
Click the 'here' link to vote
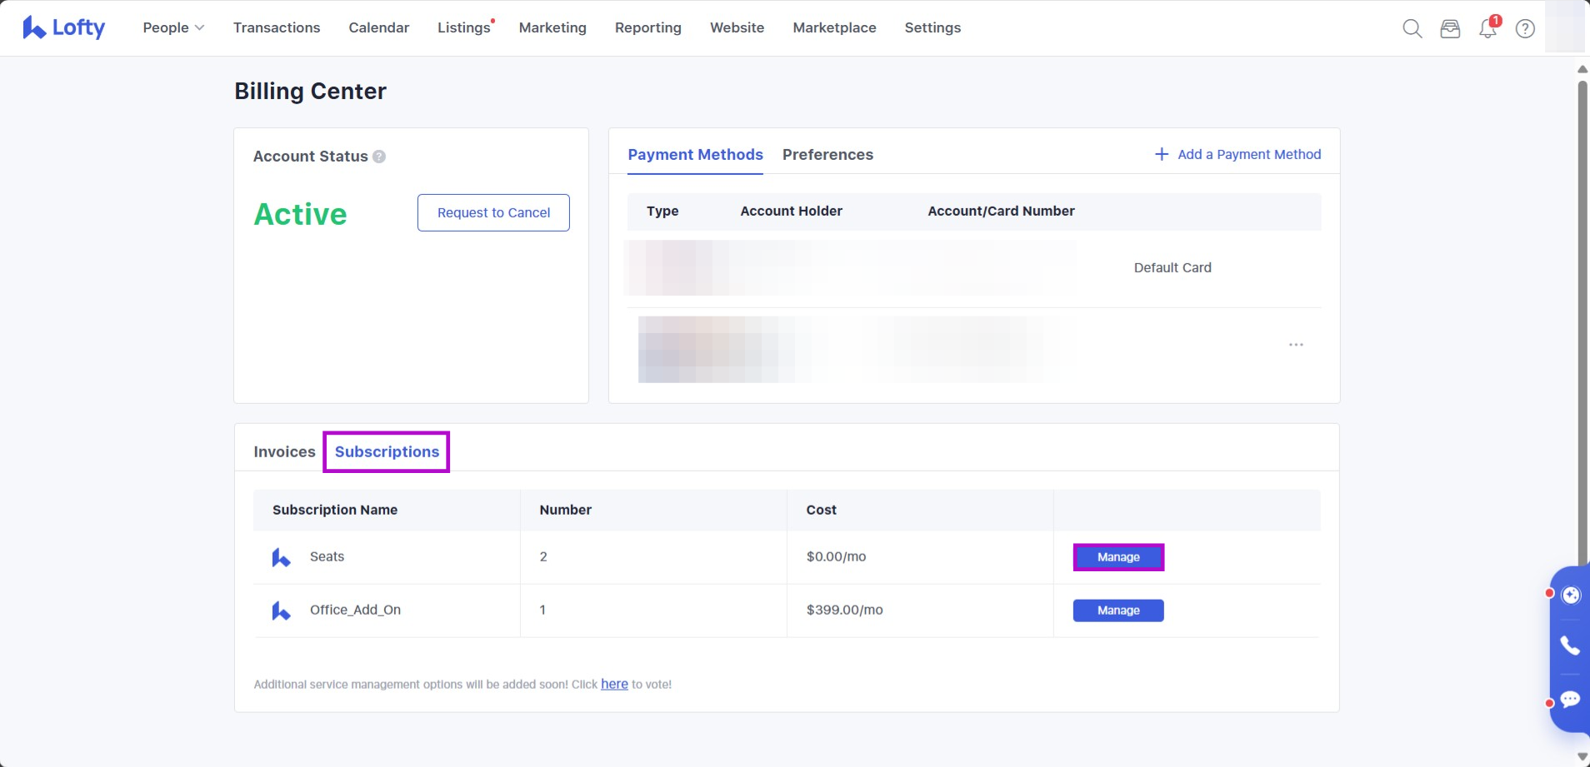tap(614, 684)
